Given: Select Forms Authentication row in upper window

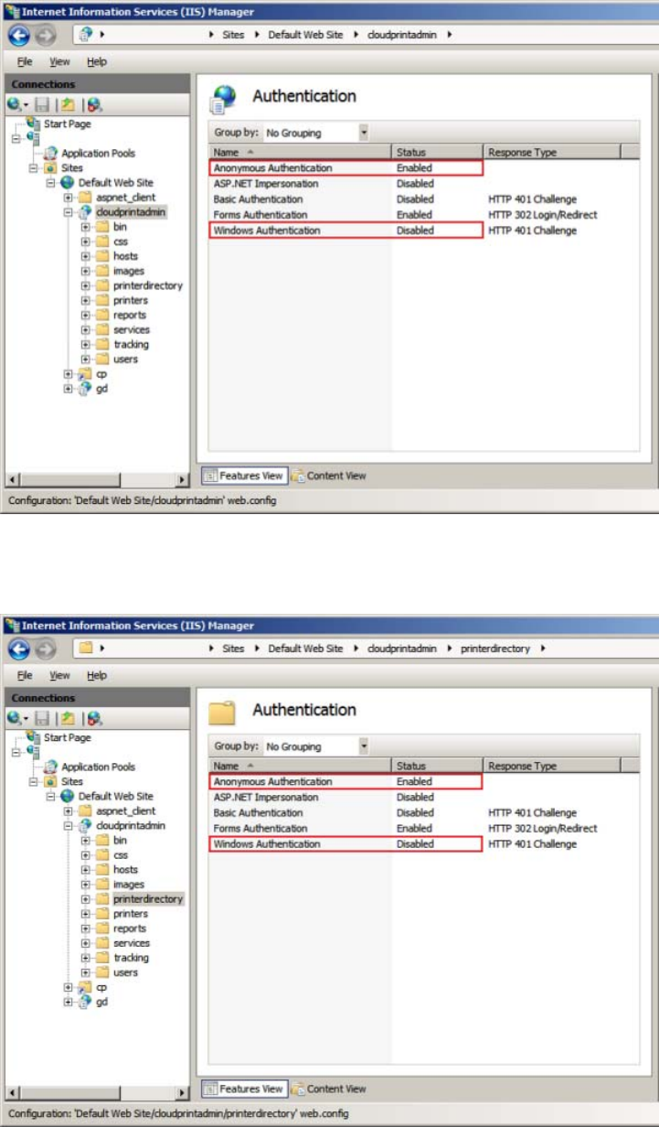Looking at the screenshot, I should (424, 215).
